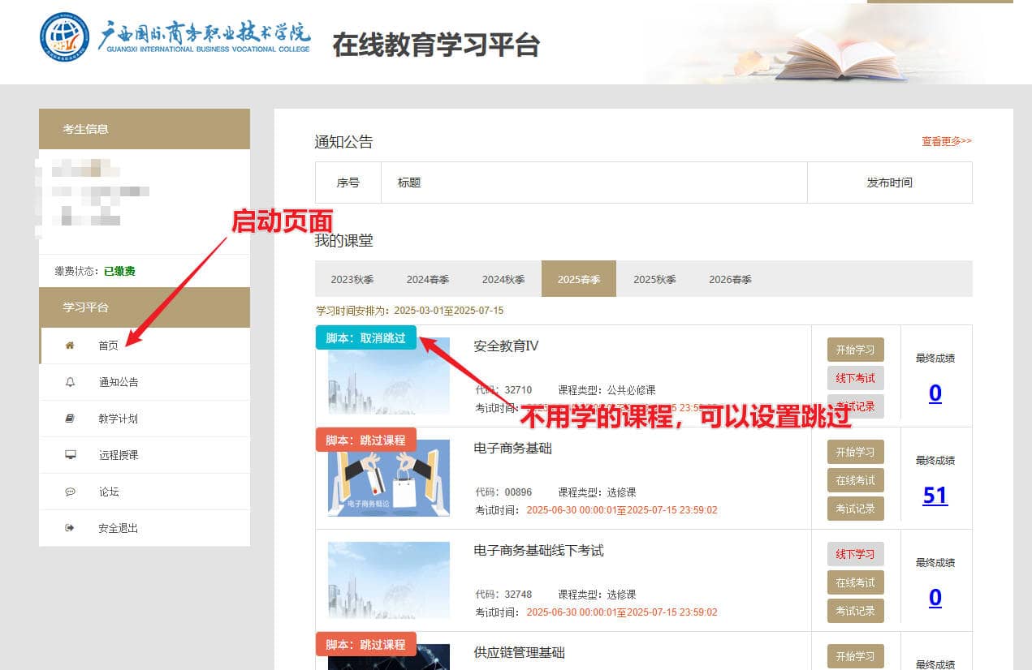Click the home icon beside 首页
This screenshot has height=670, width=1032.
(x=70, y=346)
